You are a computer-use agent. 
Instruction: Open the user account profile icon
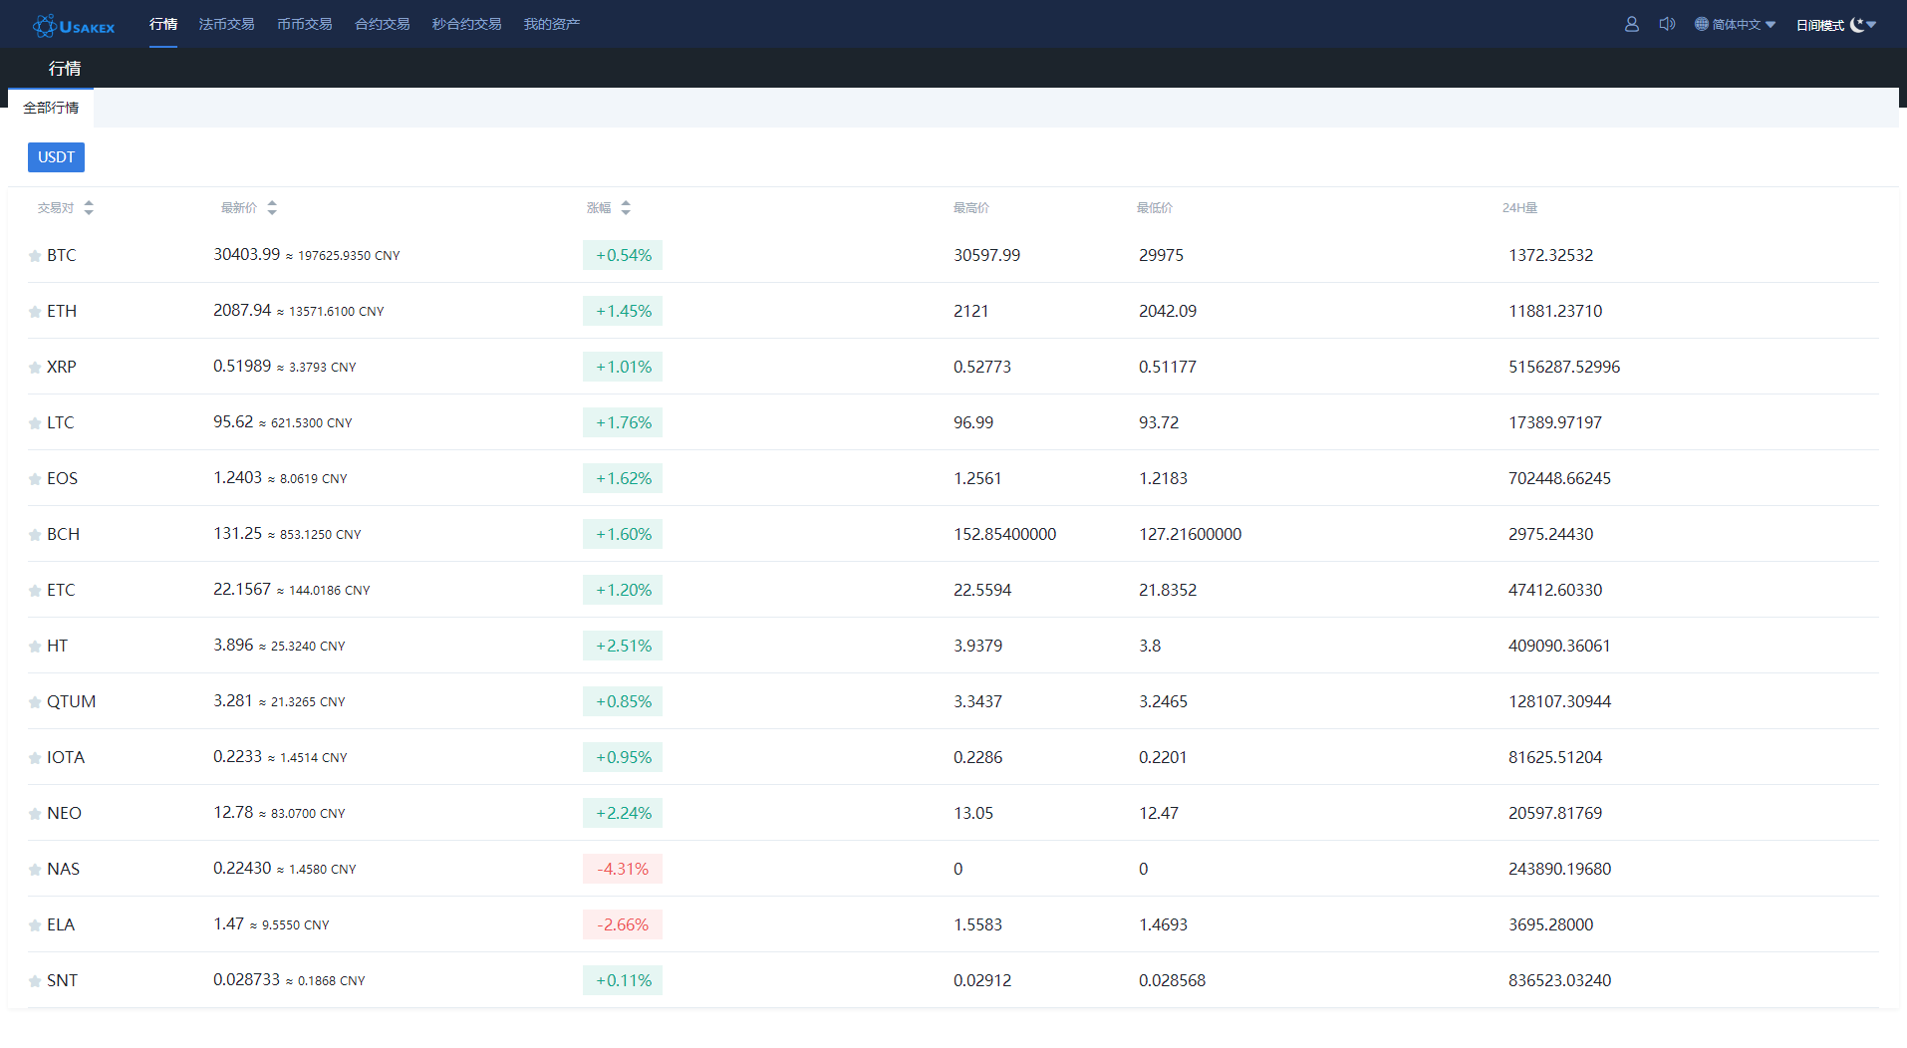[x=1631, y=24]
